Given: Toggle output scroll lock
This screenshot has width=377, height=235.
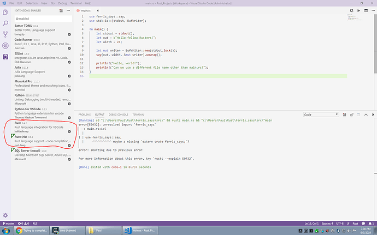Looking at the screenshot, I should pos(352,115).
